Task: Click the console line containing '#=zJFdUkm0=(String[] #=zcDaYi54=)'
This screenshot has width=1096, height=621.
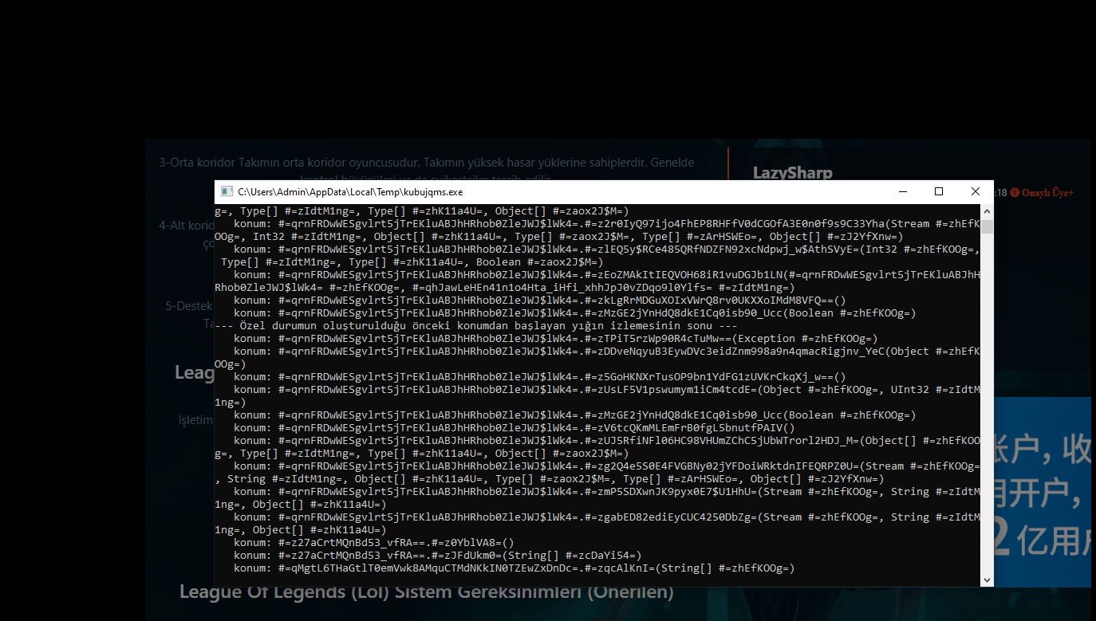Action: (x=437, y=555)
